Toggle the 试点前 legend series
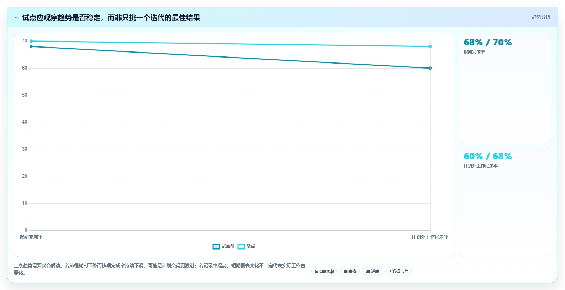 click(x=224, y=246)
